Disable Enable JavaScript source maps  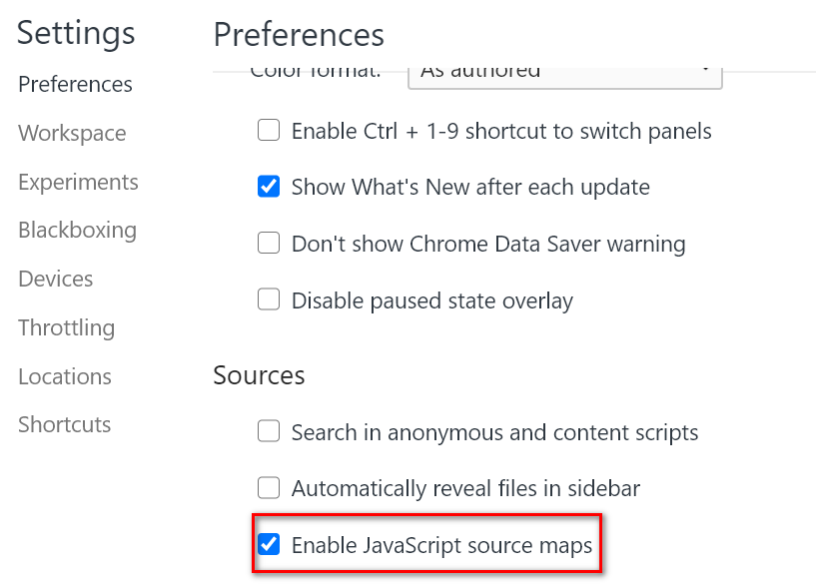point(269,544)
